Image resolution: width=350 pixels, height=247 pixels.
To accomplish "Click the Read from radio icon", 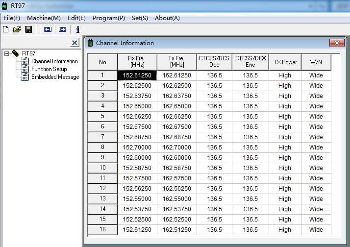I will coord(48,29).
